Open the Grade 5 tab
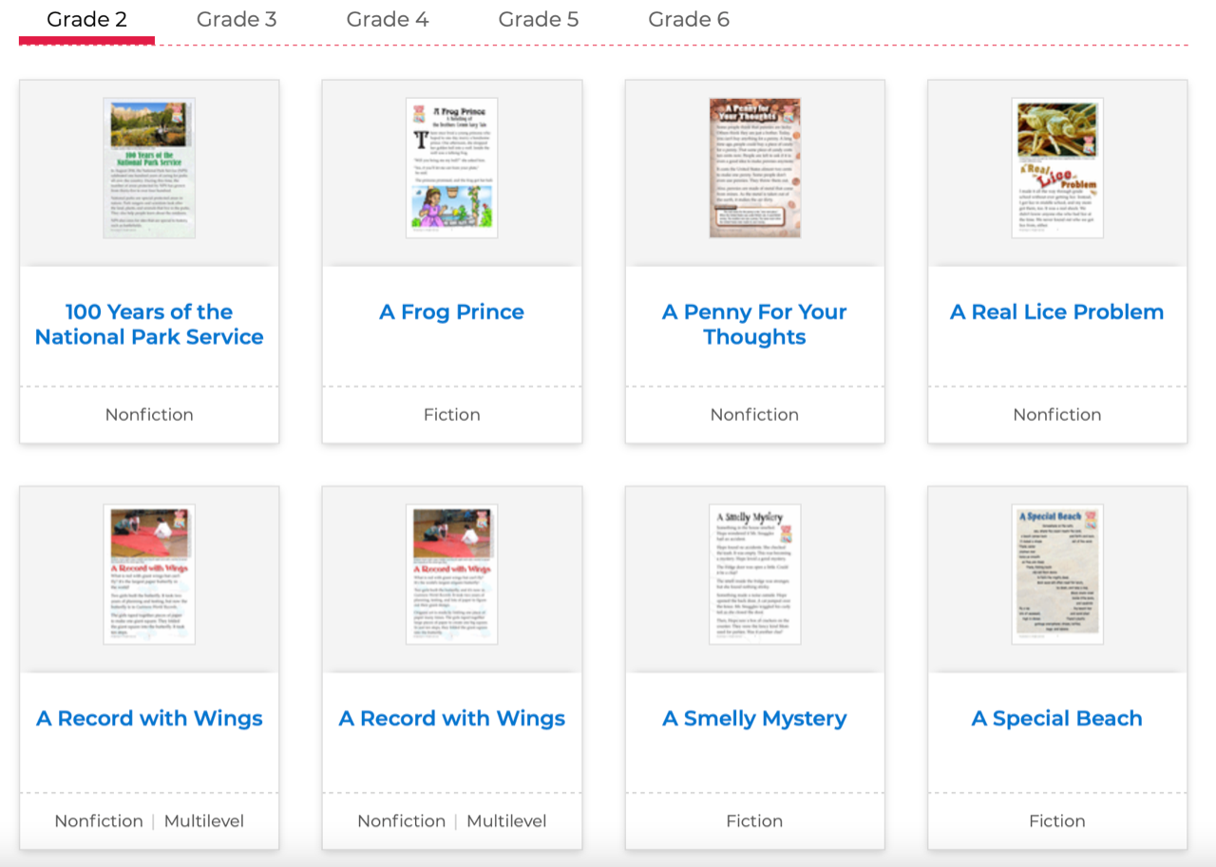The width and height of the screenshot is (1216, 867). click(x=538, y=20)
